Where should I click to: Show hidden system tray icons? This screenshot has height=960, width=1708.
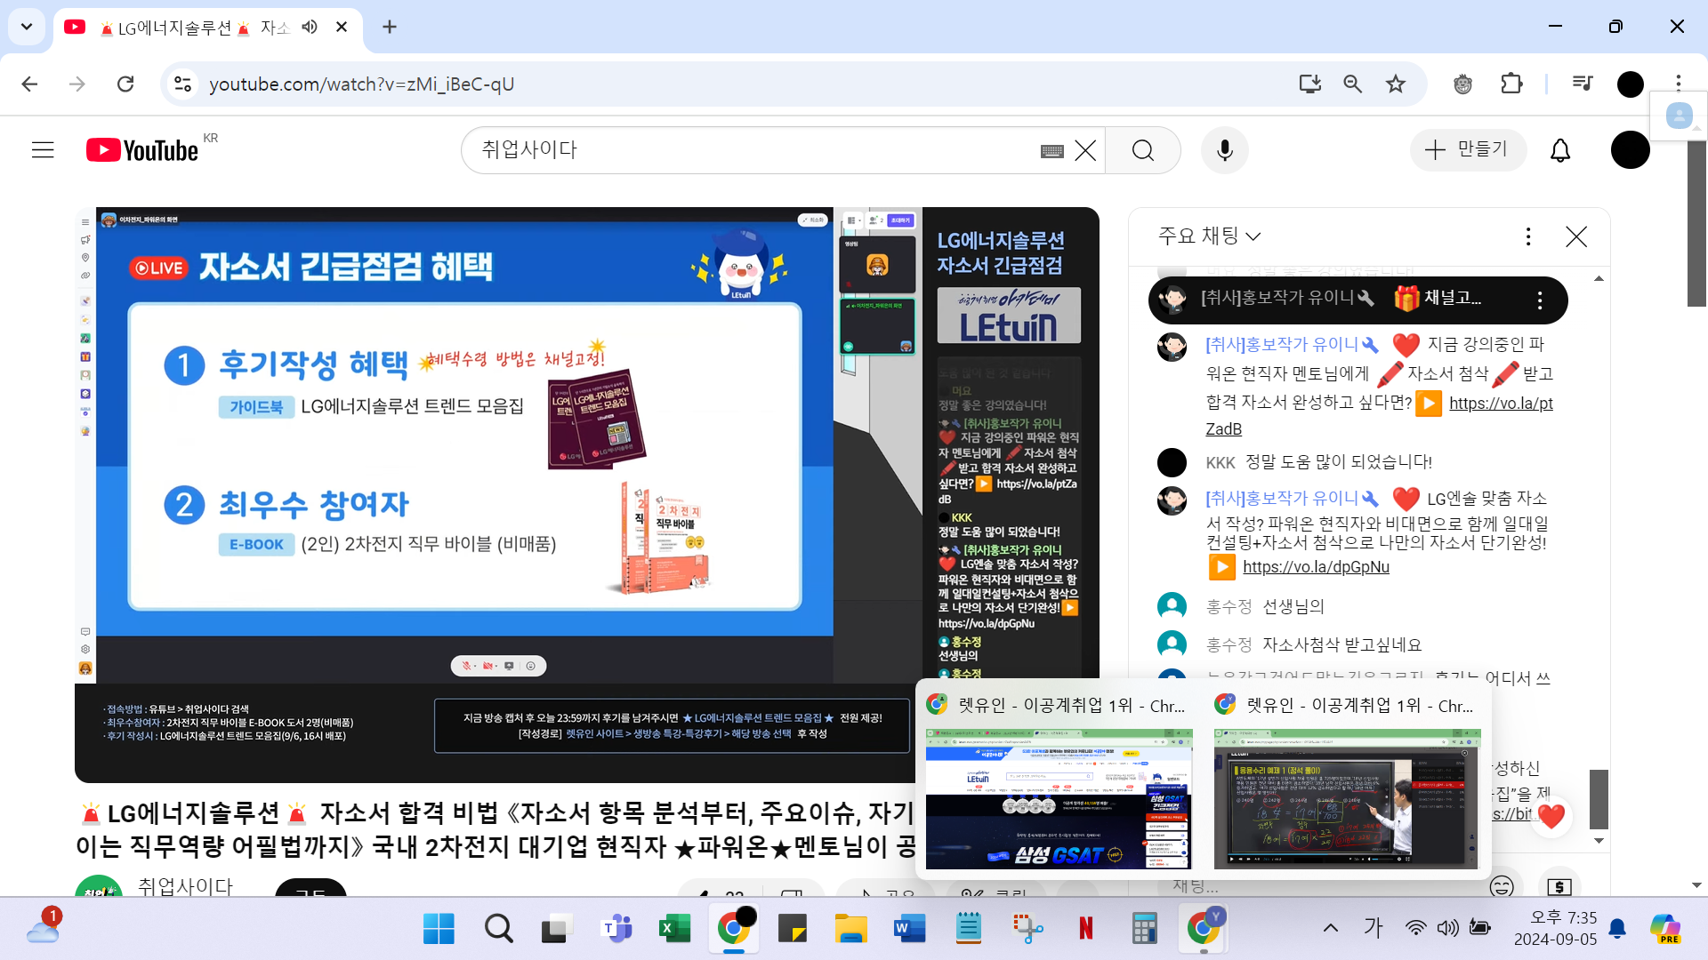point(1331,928)
